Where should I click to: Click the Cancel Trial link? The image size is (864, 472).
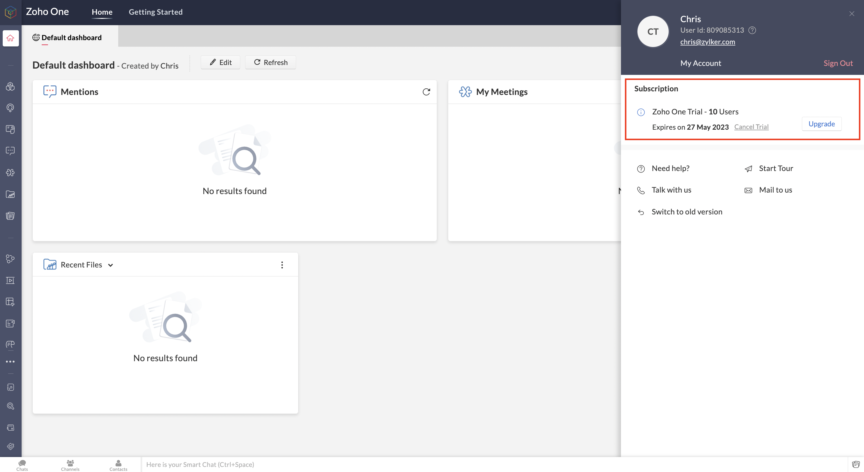(x=751, y=127)
